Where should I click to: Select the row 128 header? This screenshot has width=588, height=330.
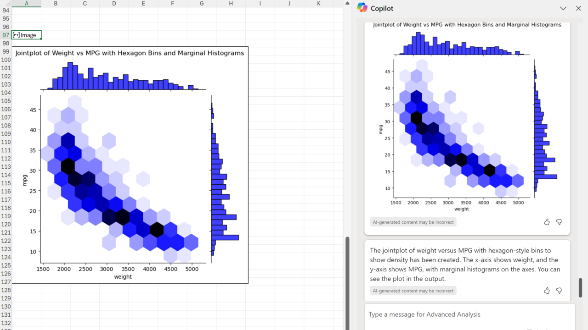pyautogui.click(x=6, y=290)
